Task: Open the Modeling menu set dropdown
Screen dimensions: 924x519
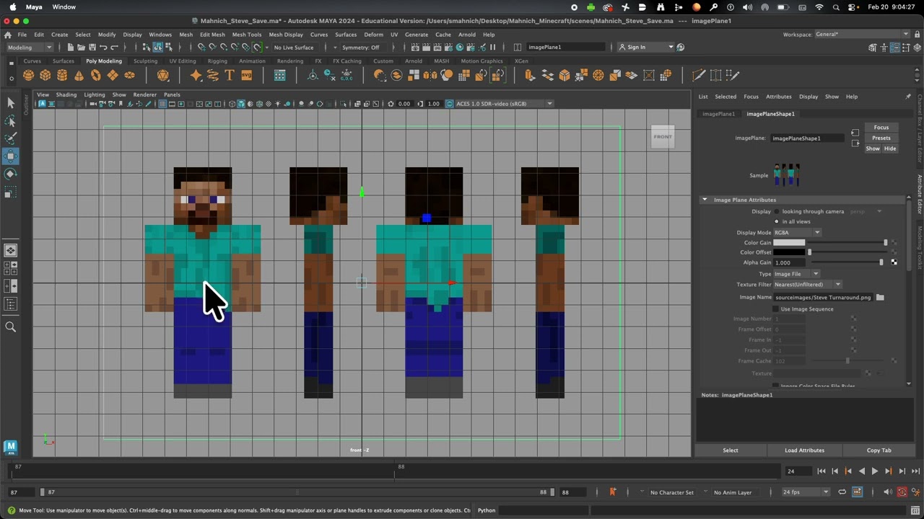Action: click(x=29, y=47)
